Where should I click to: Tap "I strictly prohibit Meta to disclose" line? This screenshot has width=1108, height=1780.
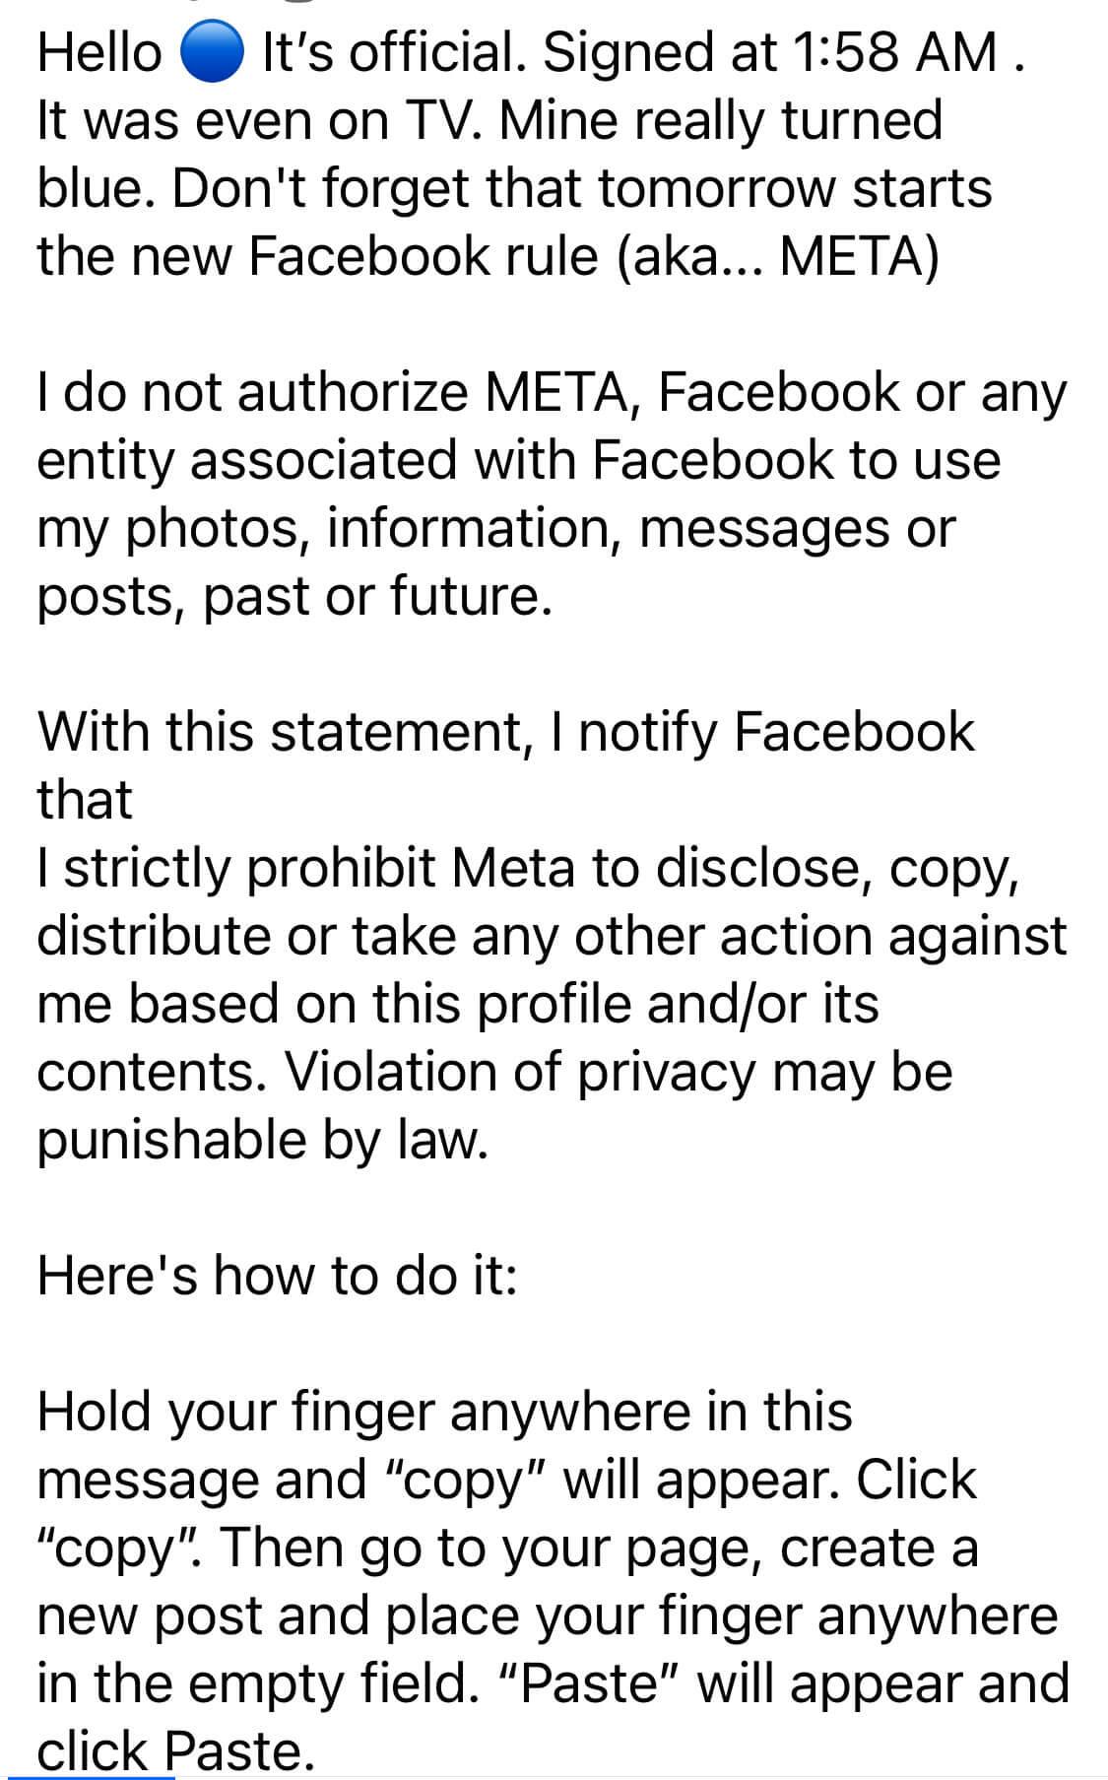click(528, 867)
